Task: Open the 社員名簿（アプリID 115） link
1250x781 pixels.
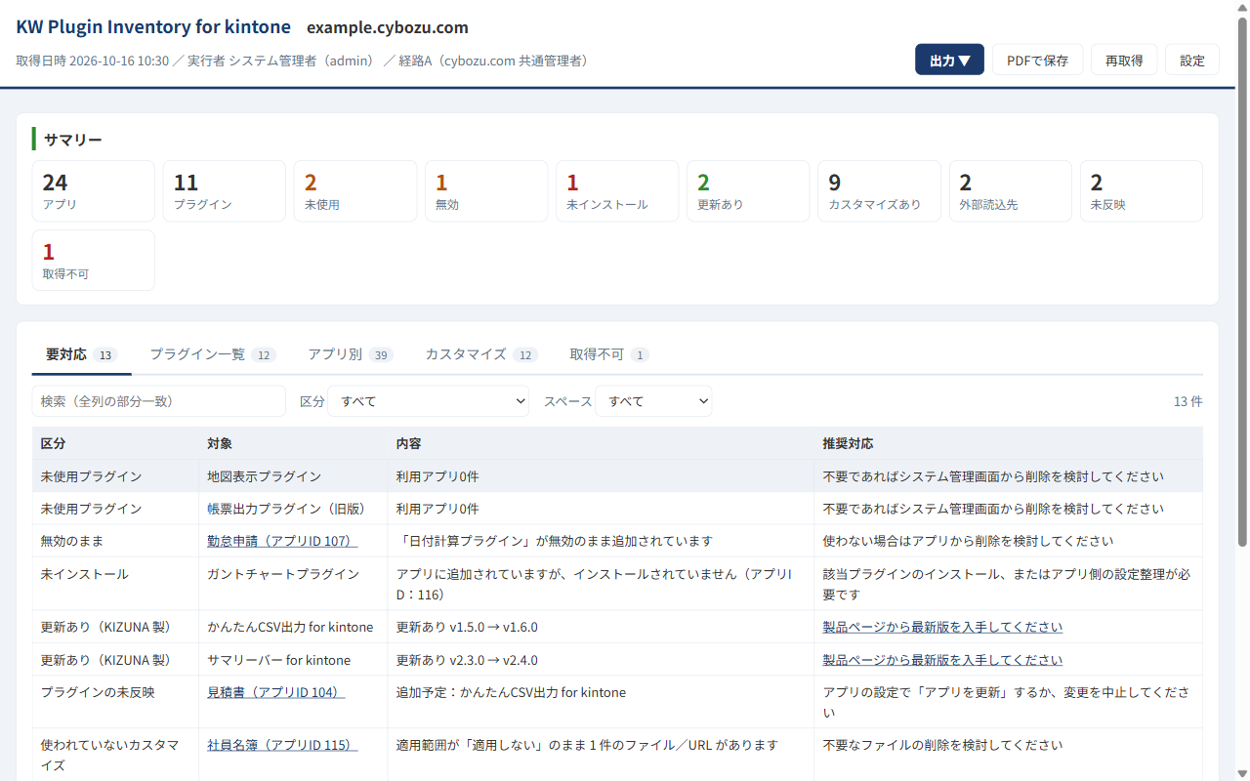Action: click(282, 745)
